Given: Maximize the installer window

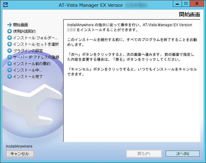Looking at the screenshot, I should [186, 3].
